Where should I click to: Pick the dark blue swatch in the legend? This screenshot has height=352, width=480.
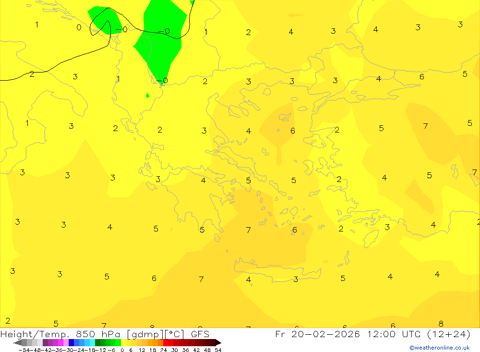tap(72, 342)
